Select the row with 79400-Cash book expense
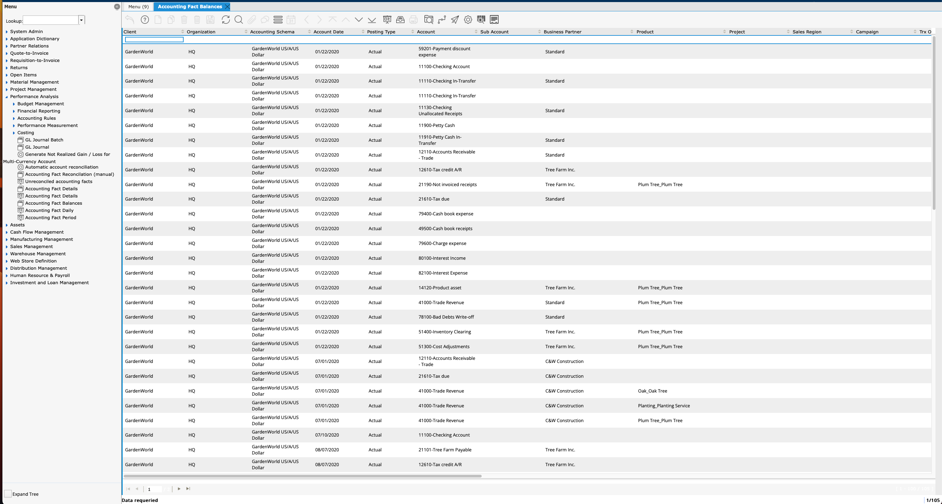942x504 pixels. 526,214
